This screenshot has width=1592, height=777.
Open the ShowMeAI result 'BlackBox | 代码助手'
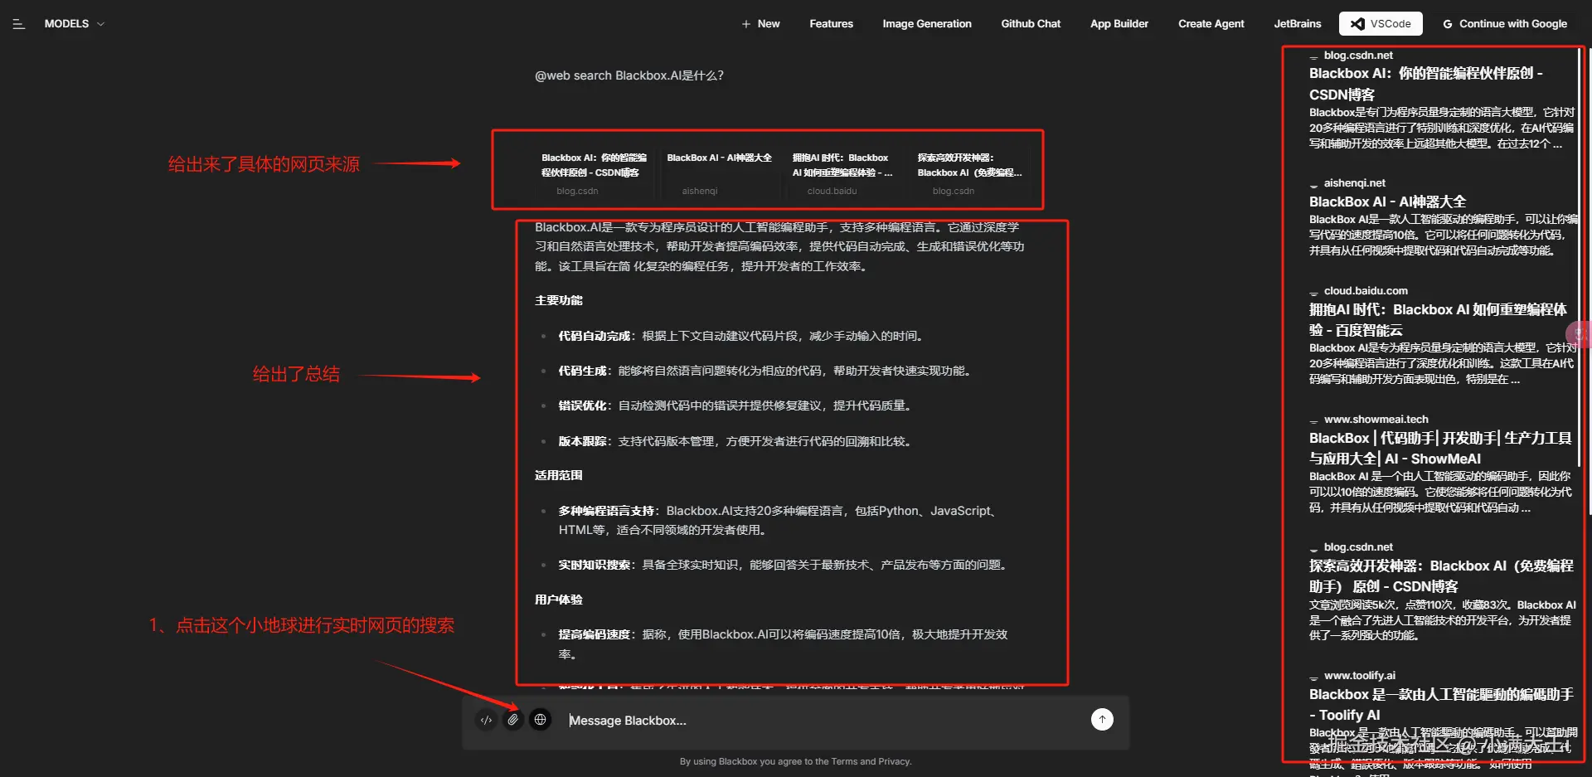click(1440, 448)
